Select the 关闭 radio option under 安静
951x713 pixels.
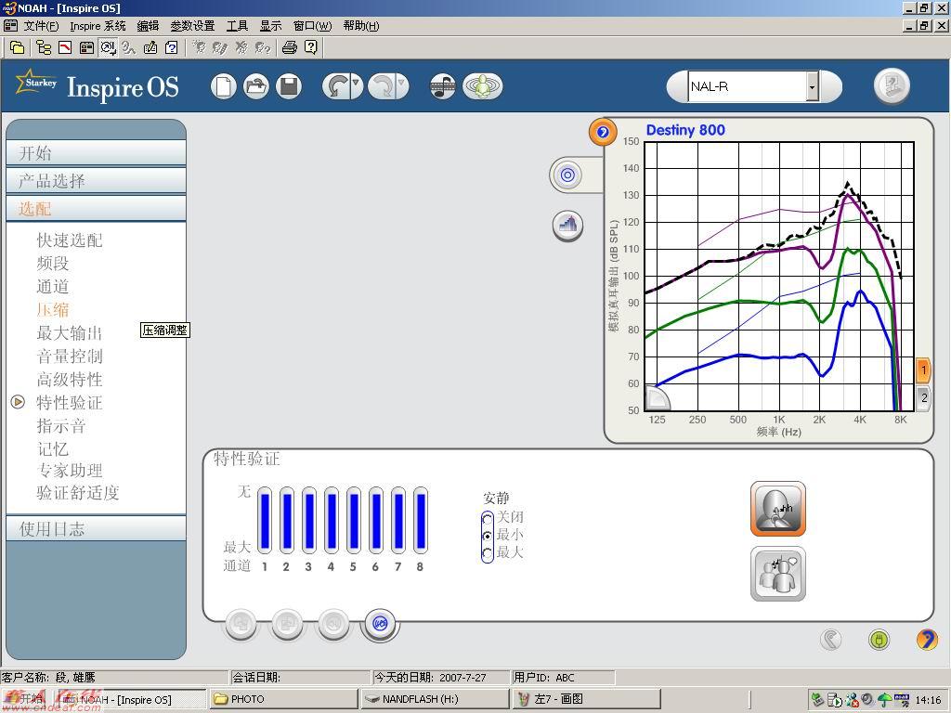tap(487, 519)
